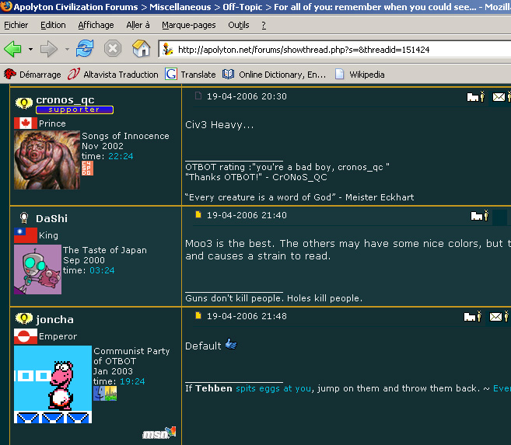Open the Affichage menu
511x445 pixels.
(96, 25)
